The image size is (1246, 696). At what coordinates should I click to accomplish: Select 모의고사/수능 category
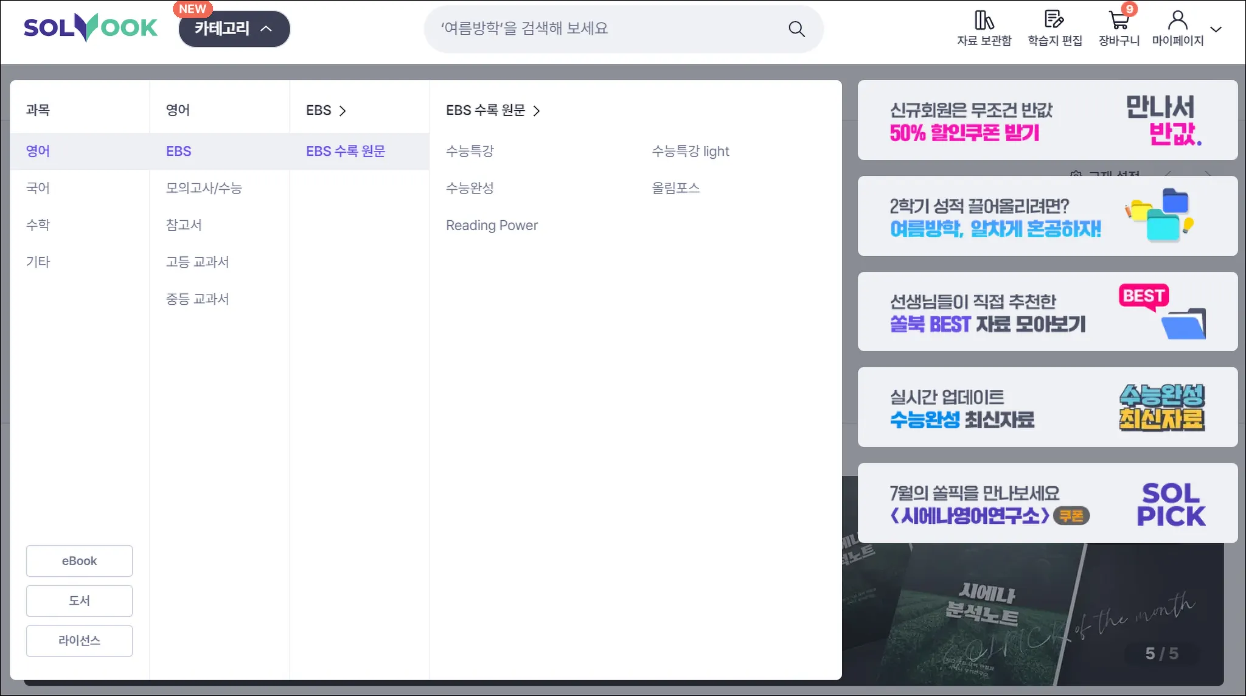204,188
